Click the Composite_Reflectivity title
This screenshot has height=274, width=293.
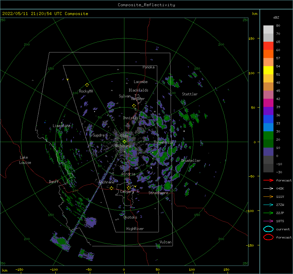coord(146,5)
